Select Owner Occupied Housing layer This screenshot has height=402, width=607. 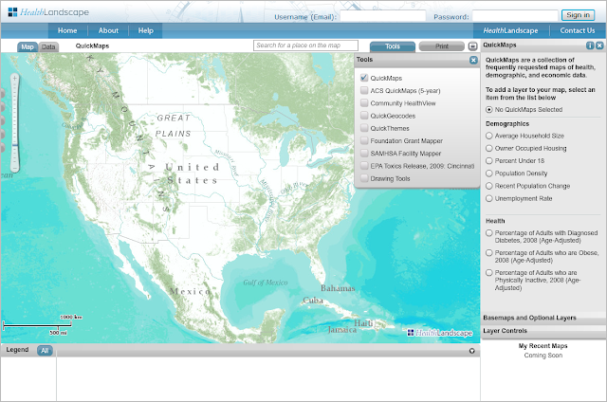click(489, 148)
